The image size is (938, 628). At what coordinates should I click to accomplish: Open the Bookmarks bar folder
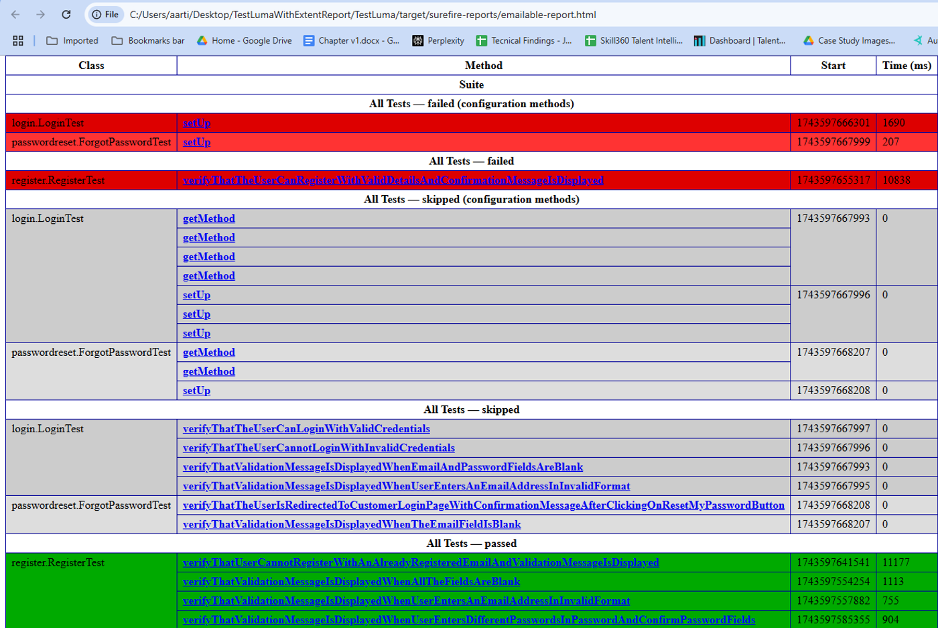pos(148,40)
